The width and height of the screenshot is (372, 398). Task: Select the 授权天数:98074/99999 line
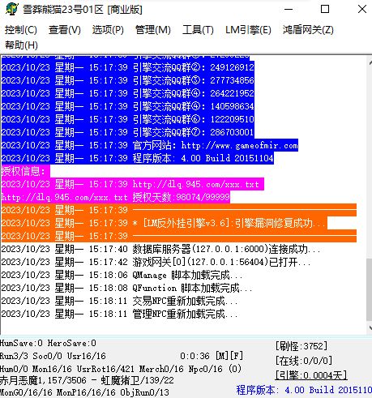[x=115, y=197]
